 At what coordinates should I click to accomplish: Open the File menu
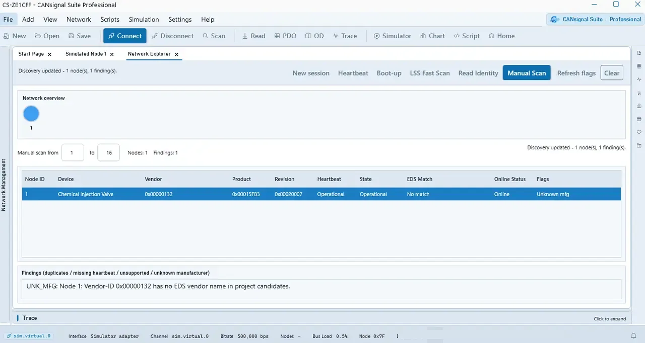point(8,19)
